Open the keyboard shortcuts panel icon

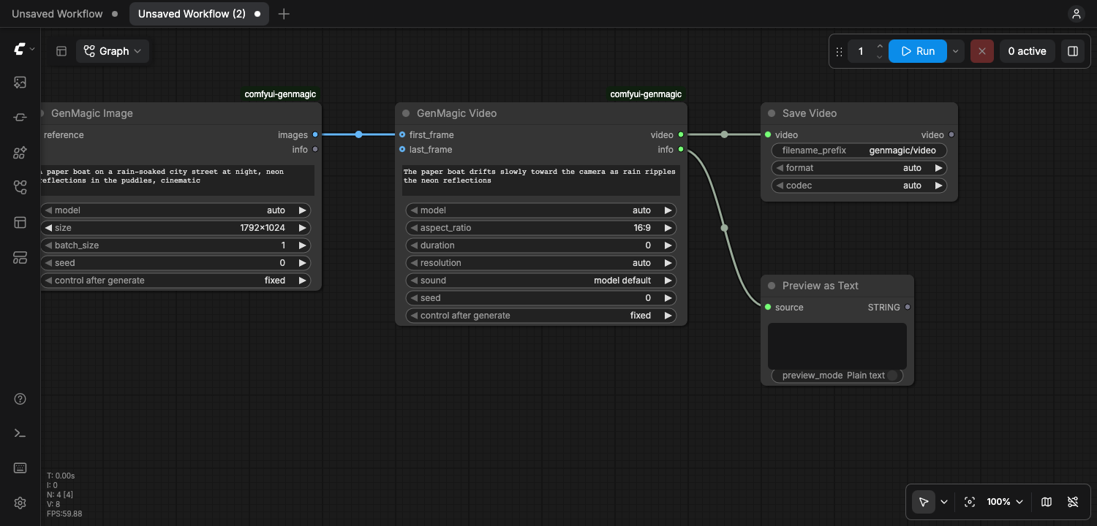(x=20, y=468)
